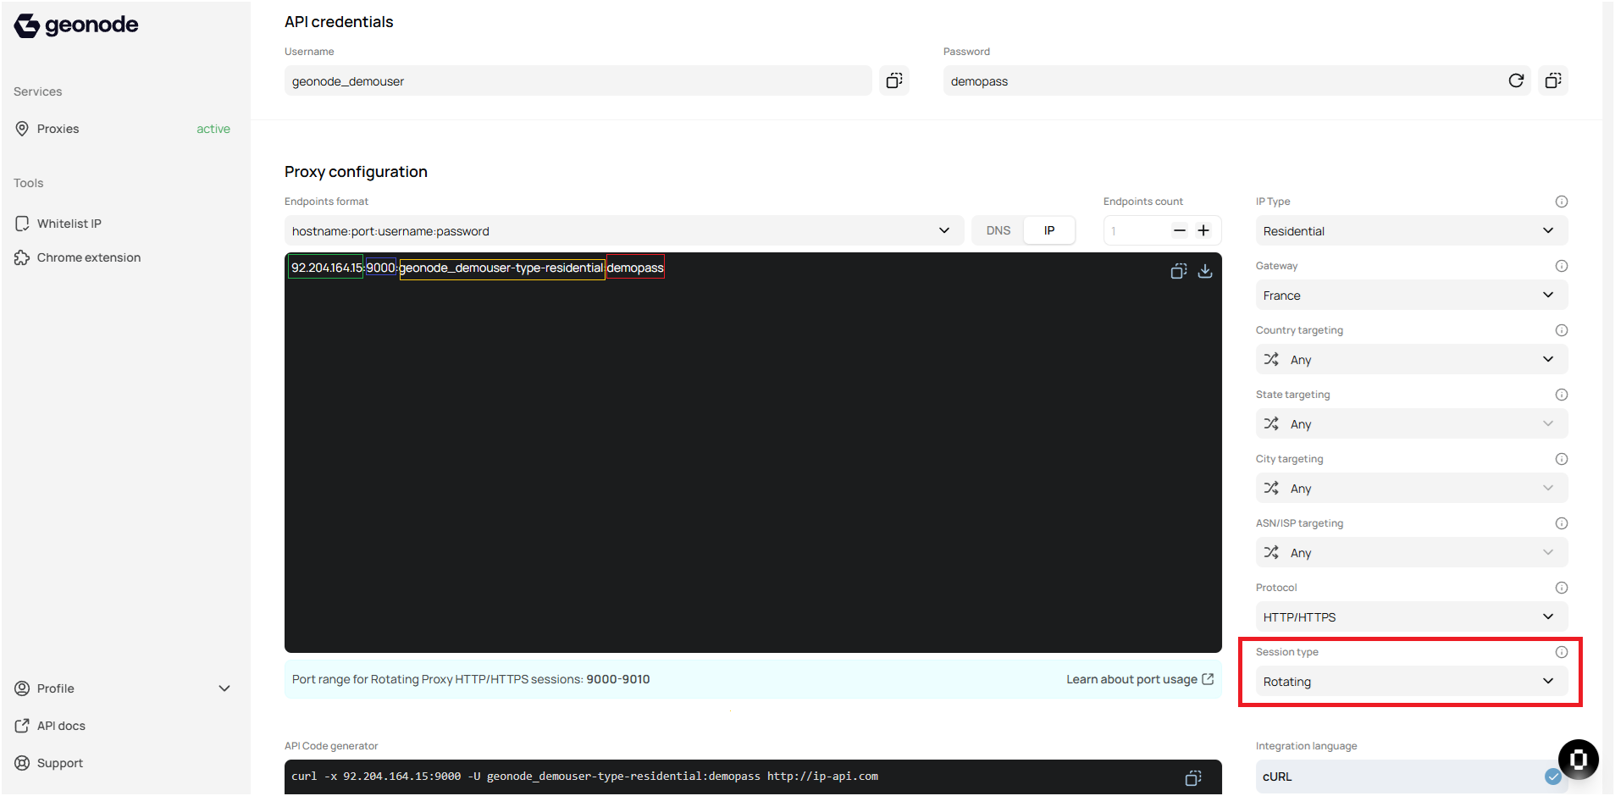Click the geonode logo
1615x796 pixels.
(x=76, y=25)
